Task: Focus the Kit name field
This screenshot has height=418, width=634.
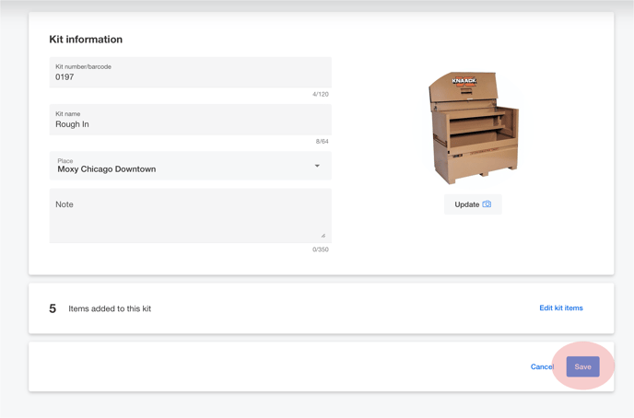Action: (190, 120)
